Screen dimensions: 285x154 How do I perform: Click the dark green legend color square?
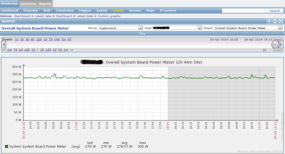(7, 146)
